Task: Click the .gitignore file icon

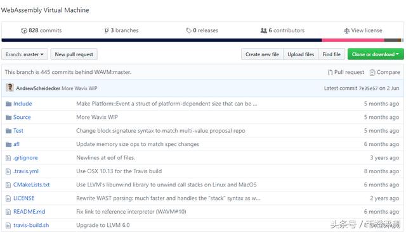Action: point(8,158)
